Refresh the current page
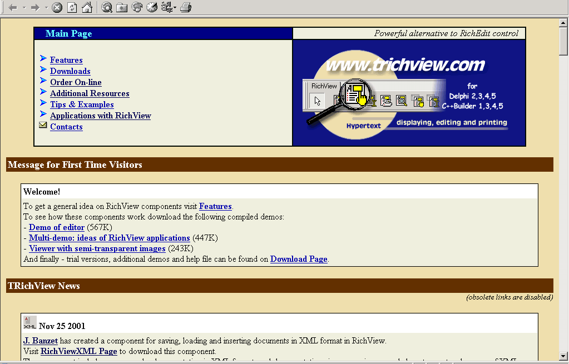569x364 pixels. click(72, 8)
